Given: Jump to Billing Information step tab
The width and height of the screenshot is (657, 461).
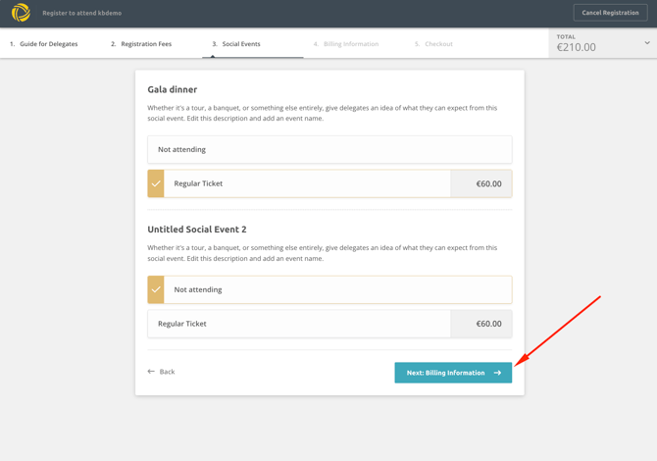Looking at the screenshot, I should [x=346, y=44].
